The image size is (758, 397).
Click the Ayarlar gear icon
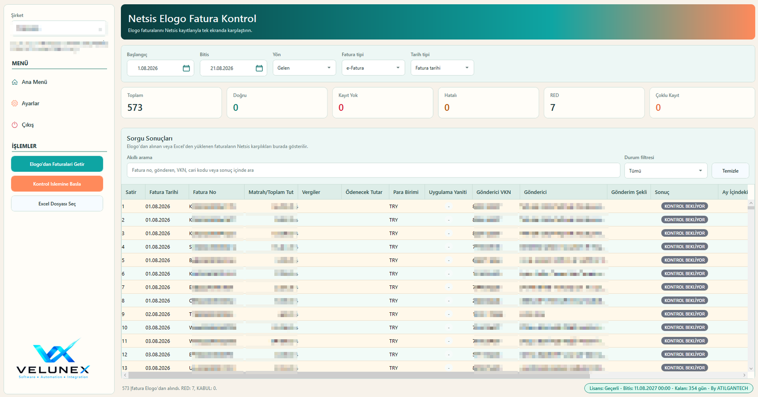click(x=15, y=103)
